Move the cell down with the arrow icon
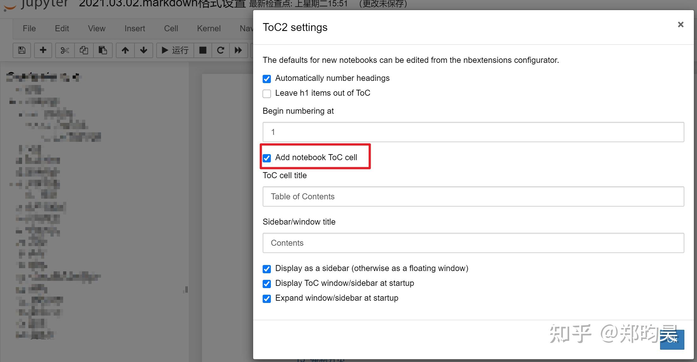Viewport: 697px width, 362px height. tap(144, 50)
